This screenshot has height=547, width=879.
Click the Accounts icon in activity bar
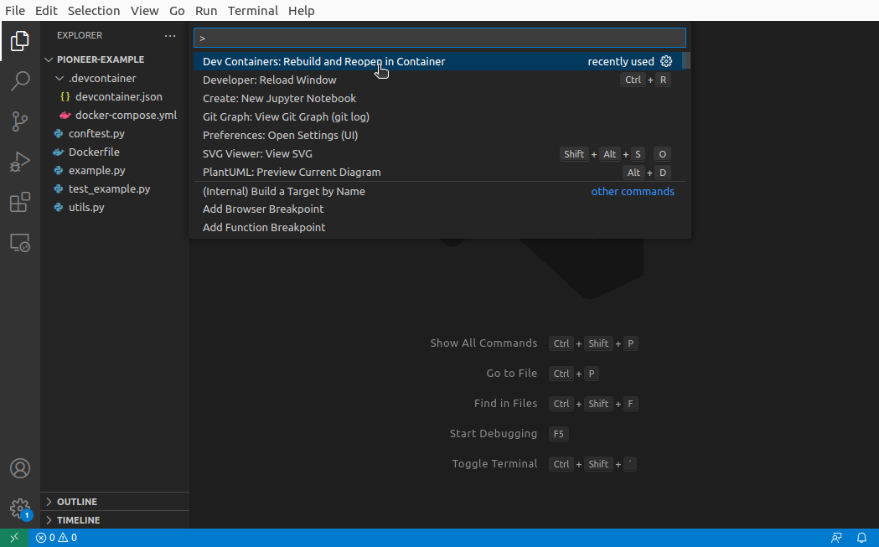[x=20, y=468]
